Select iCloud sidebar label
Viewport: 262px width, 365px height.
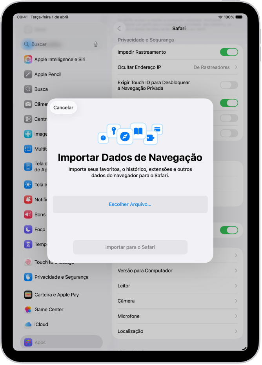point(41,325)
